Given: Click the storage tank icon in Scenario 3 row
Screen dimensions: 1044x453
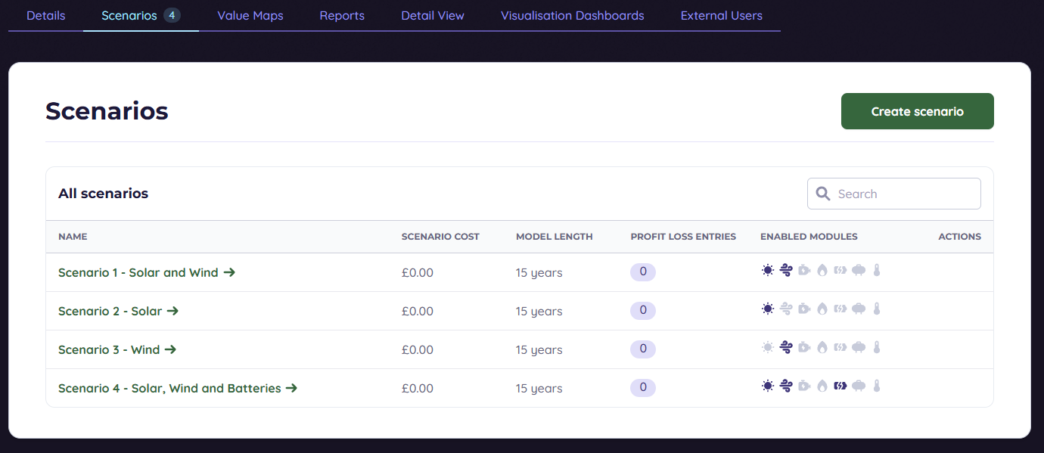Looking at the screenshot, I should [x=859, y=348].
